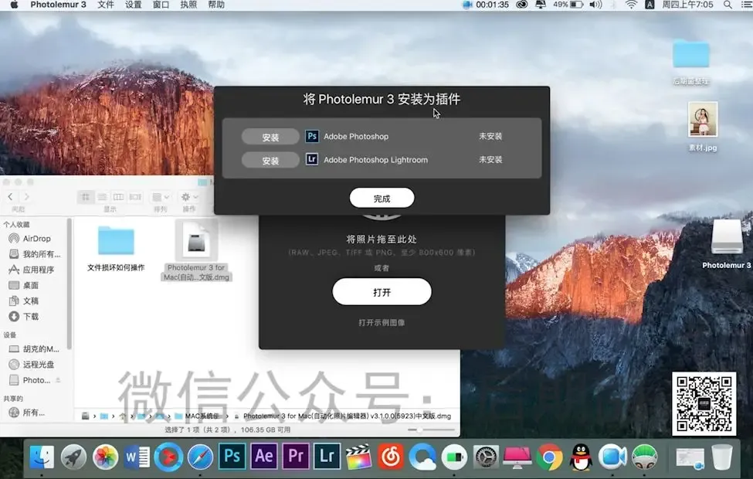
Task: Open the Wi-Fi menu bar icon
Action: (631, 5)
